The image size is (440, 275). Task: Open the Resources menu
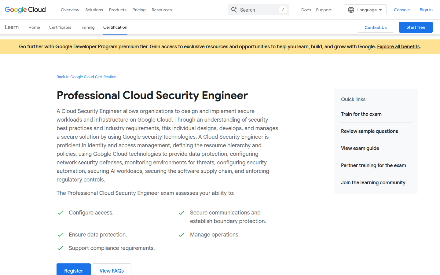pyautogui.click(x=162, y=10)
